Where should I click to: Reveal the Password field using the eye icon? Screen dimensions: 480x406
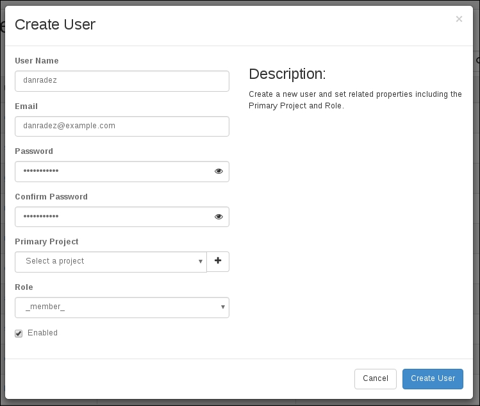click(x=219, y=171)
